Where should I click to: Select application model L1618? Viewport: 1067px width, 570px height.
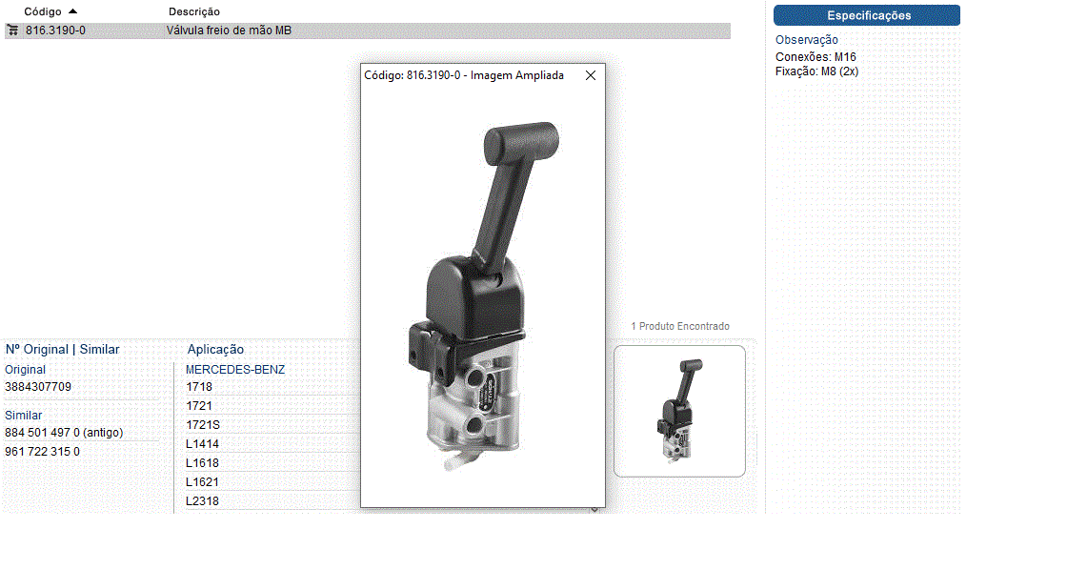click(203, 463)
